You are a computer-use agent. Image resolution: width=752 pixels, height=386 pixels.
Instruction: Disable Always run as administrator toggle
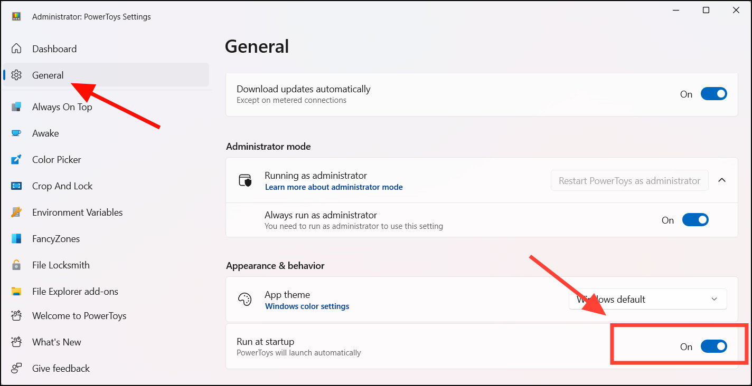coord(695,220)
